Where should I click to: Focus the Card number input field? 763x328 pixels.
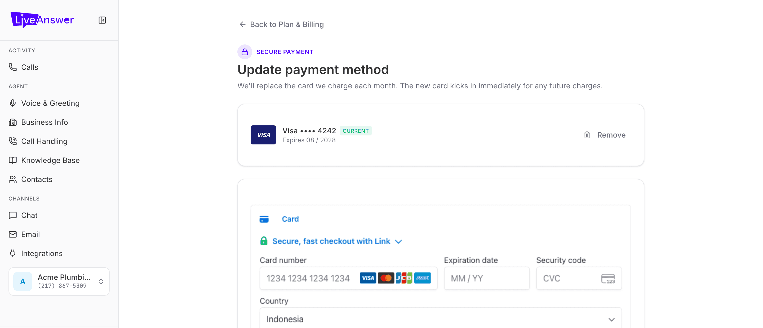[348, 278]
